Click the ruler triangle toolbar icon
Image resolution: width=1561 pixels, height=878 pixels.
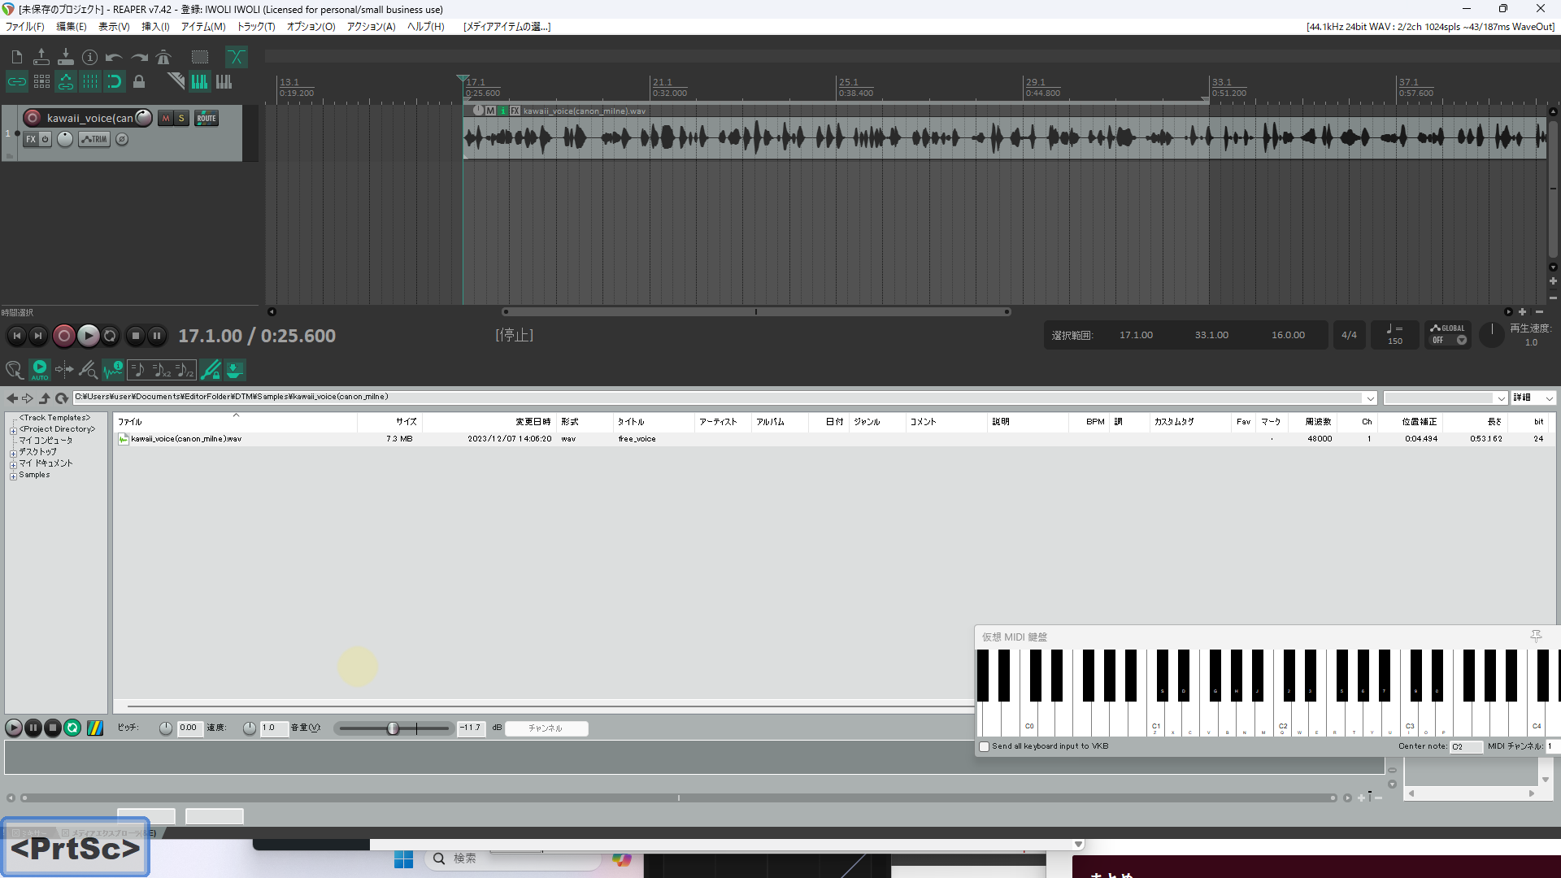tap(176, 81)
